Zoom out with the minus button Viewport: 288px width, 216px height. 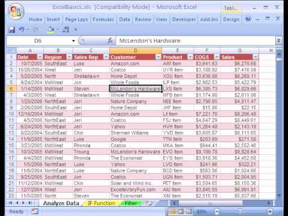click(x=217, y=211)
